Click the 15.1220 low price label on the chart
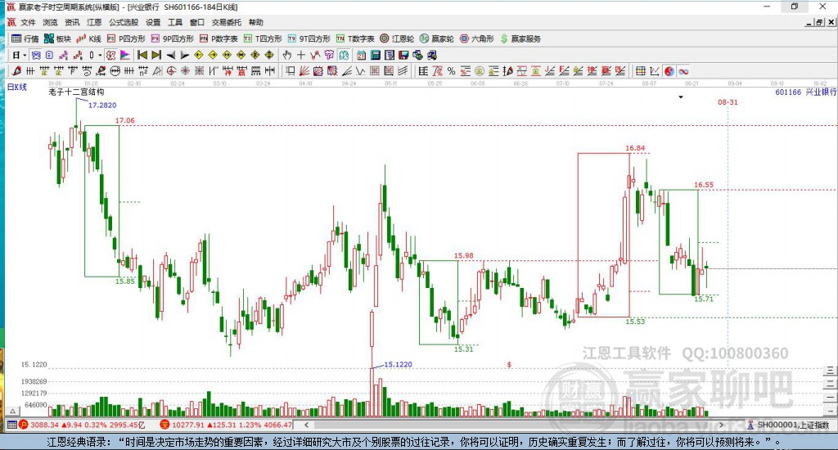Viewport: 838px width, 450px height. 399,364
